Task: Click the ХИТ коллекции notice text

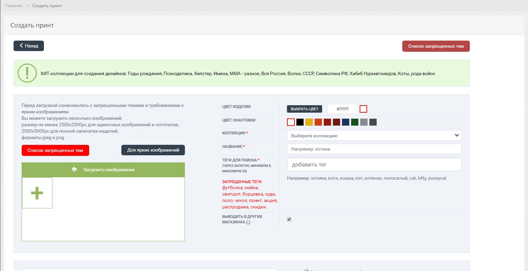Action: (x=238, y=73)
